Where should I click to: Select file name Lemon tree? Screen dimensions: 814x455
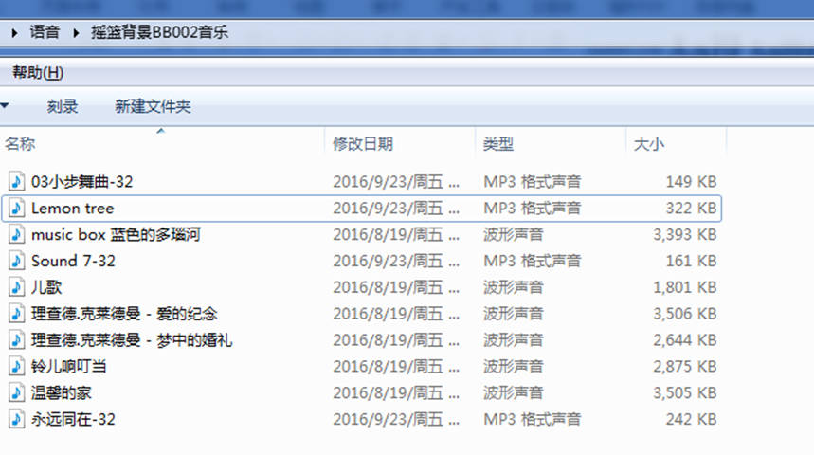tap(73, 209)
